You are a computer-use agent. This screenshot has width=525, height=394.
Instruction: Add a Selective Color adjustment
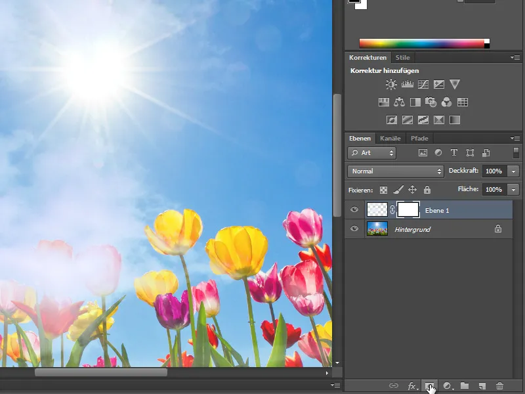(438, 120)
